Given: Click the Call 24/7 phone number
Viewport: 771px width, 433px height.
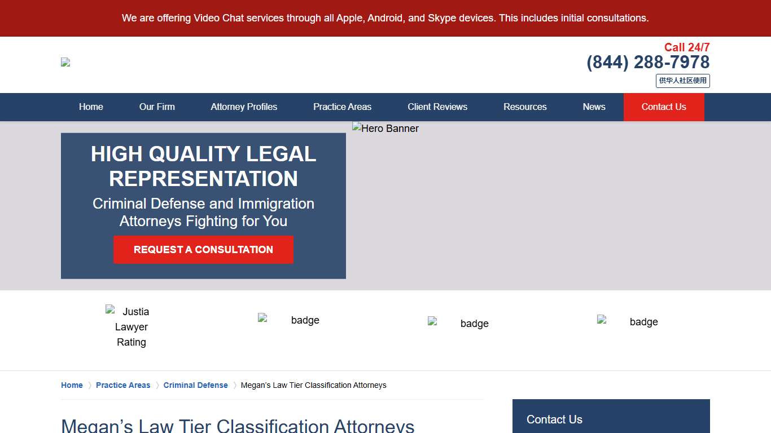Looking at the screenshot, I should pyautogui.click(x=648, y=62).
